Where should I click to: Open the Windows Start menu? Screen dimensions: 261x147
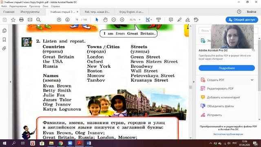tap(4, 143)
